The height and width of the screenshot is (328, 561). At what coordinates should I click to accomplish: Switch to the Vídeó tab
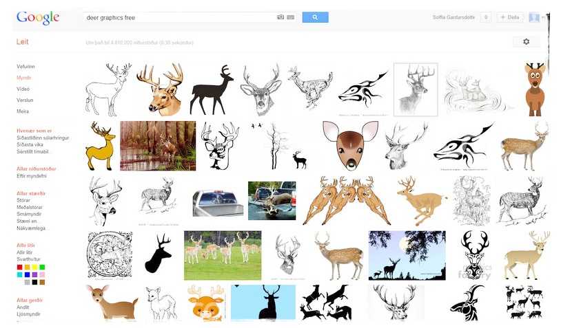(x=23, y=89)
